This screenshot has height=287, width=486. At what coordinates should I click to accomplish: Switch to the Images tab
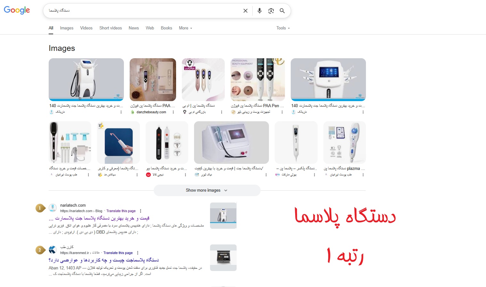pyautogui.click(x=67, y=28)
